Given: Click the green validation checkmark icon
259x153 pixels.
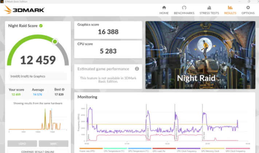Looking at the screenshot, I should [41, 25].
